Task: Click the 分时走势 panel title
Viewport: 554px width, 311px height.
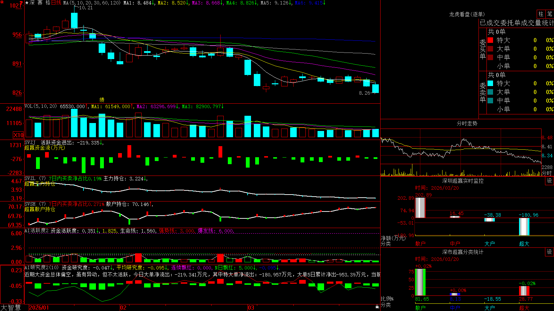Action: [x=467, y=123]
